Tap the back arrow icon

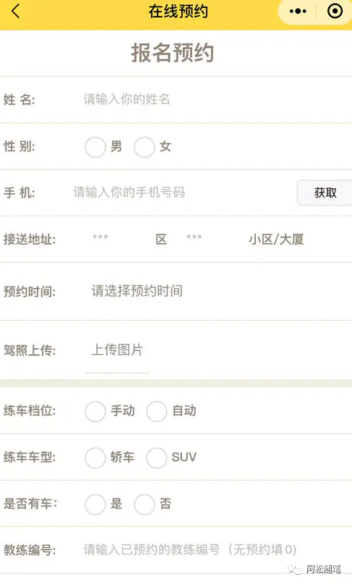point(16,11)
